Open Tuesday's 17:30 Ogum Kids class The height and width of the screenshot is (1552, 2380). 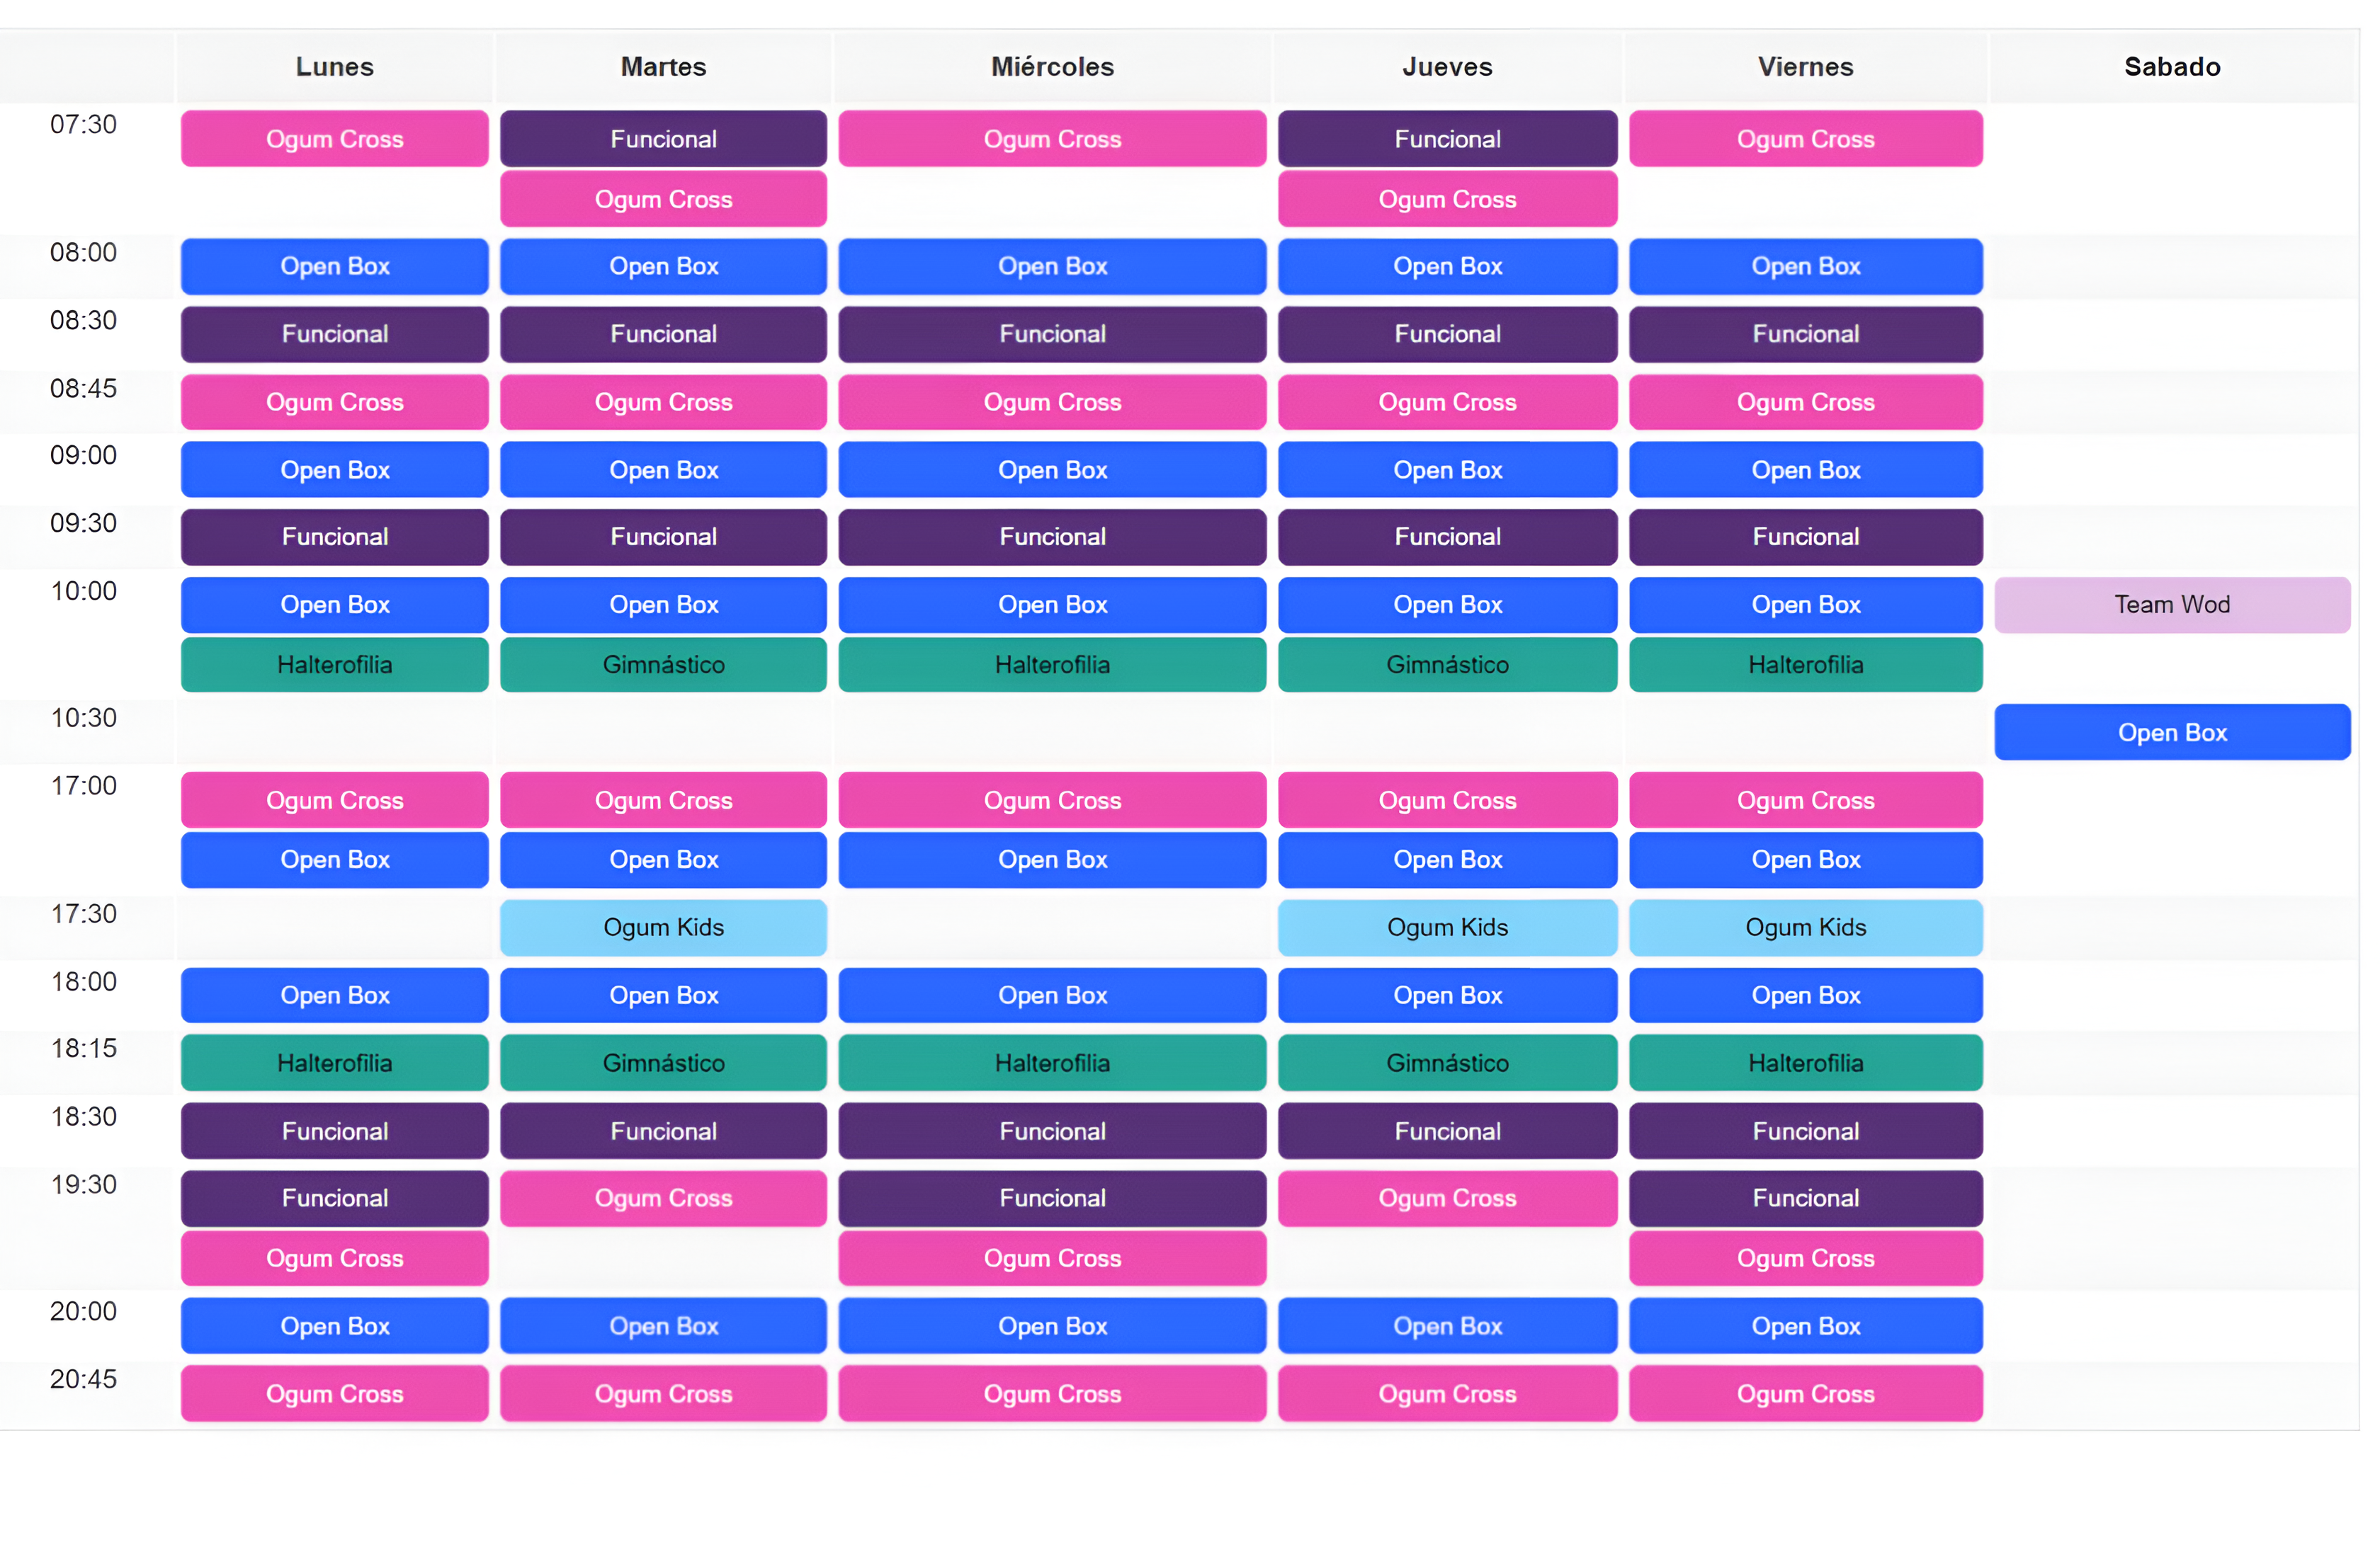(663, 928)
